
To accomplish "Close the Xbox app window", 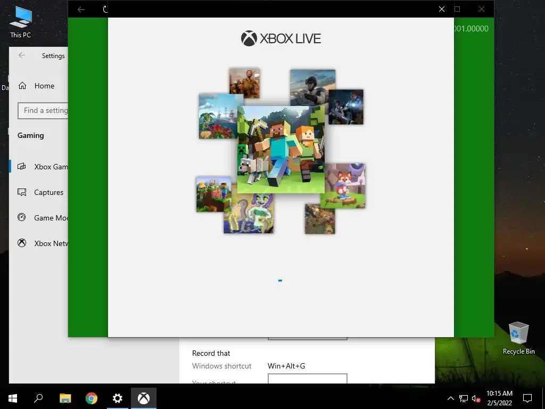I will pyautogui.click(x=481, y=9).
